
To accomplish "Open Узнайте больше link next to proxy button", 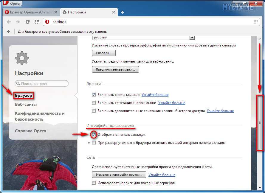I will coord(162,175).
